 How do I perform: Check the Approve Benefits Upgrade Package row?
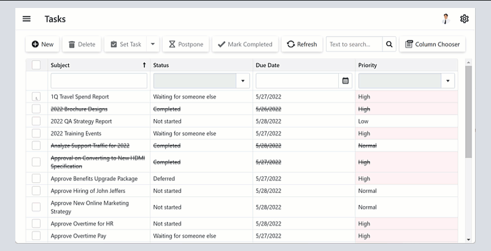[36, 179]
